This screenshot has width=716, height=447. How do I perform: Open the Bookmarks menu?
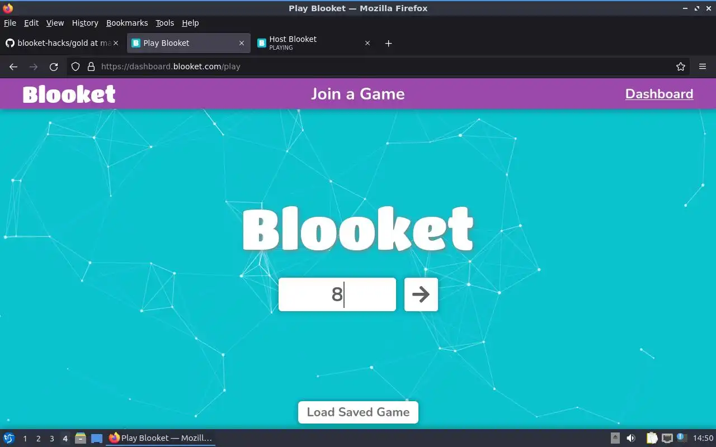[x=127, y=23]
